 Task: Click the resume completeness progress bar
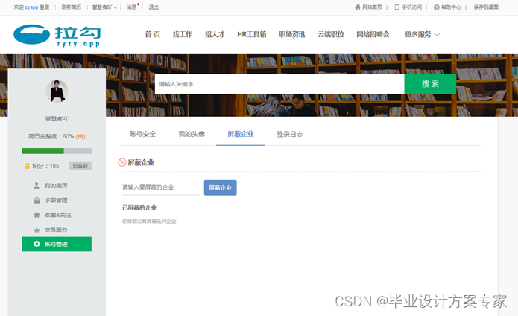(x=57, y=151)
